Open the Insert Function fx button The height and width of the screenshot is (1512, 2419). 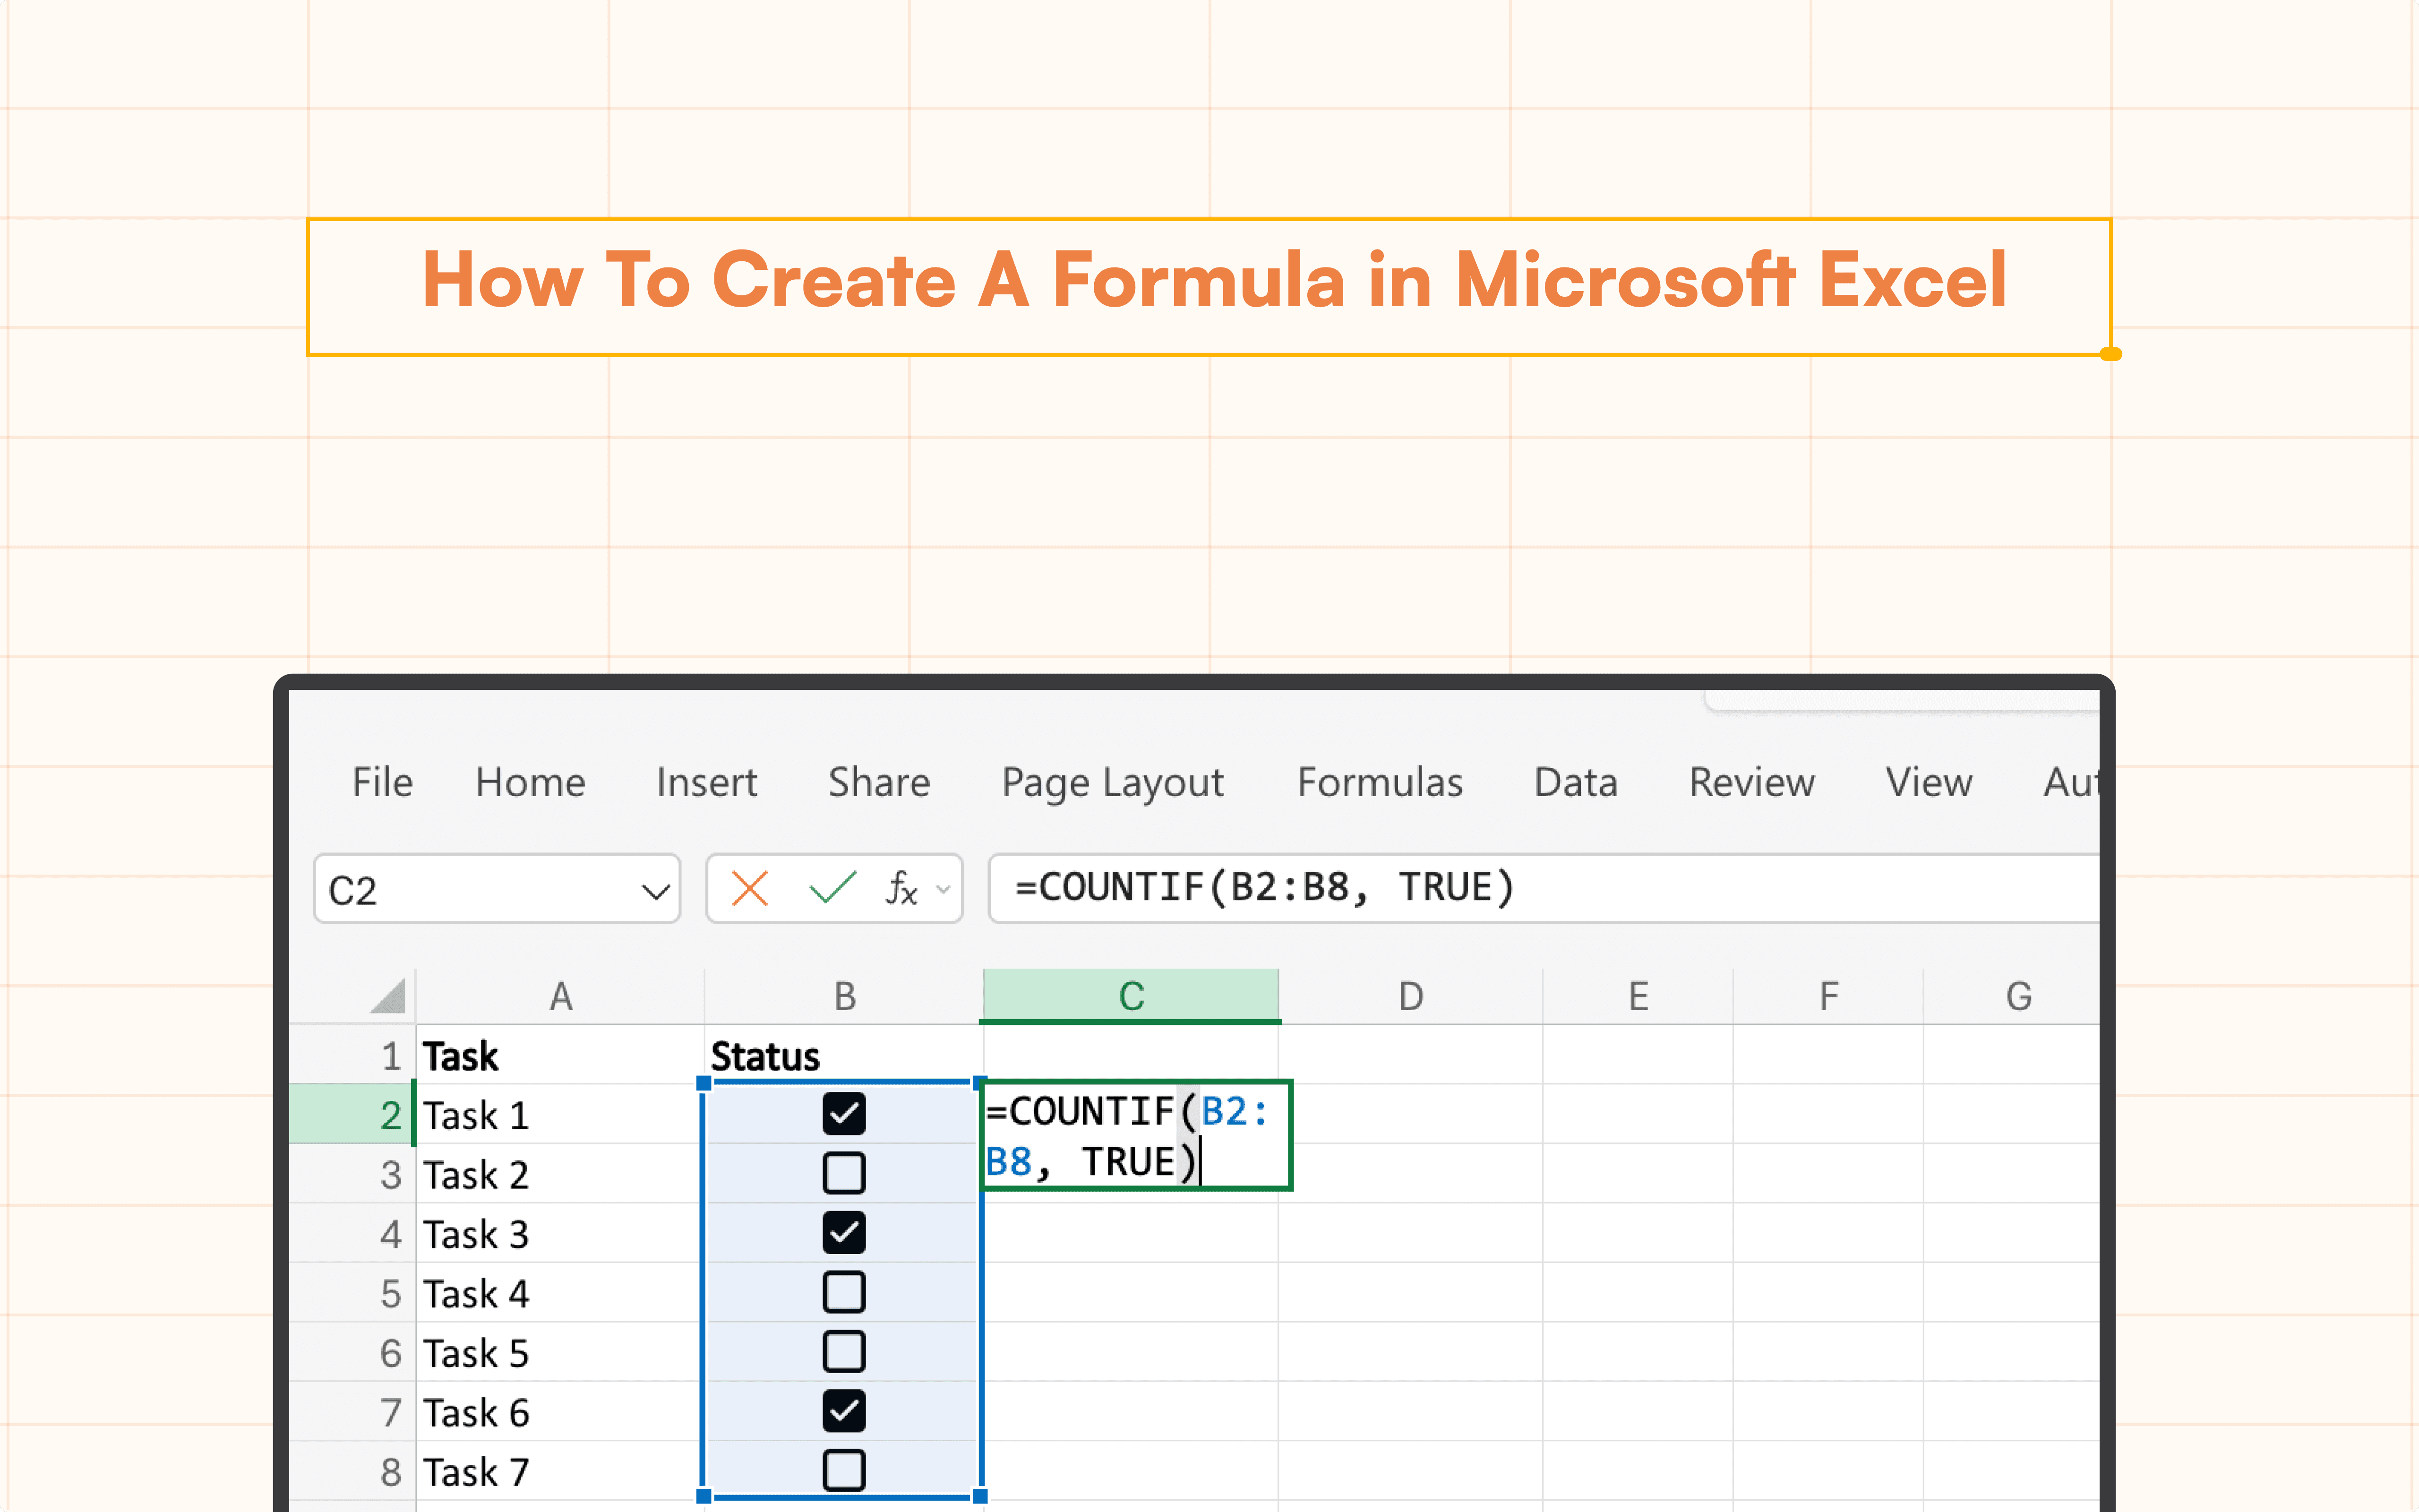pyautogui.click(x=901, y=888)
